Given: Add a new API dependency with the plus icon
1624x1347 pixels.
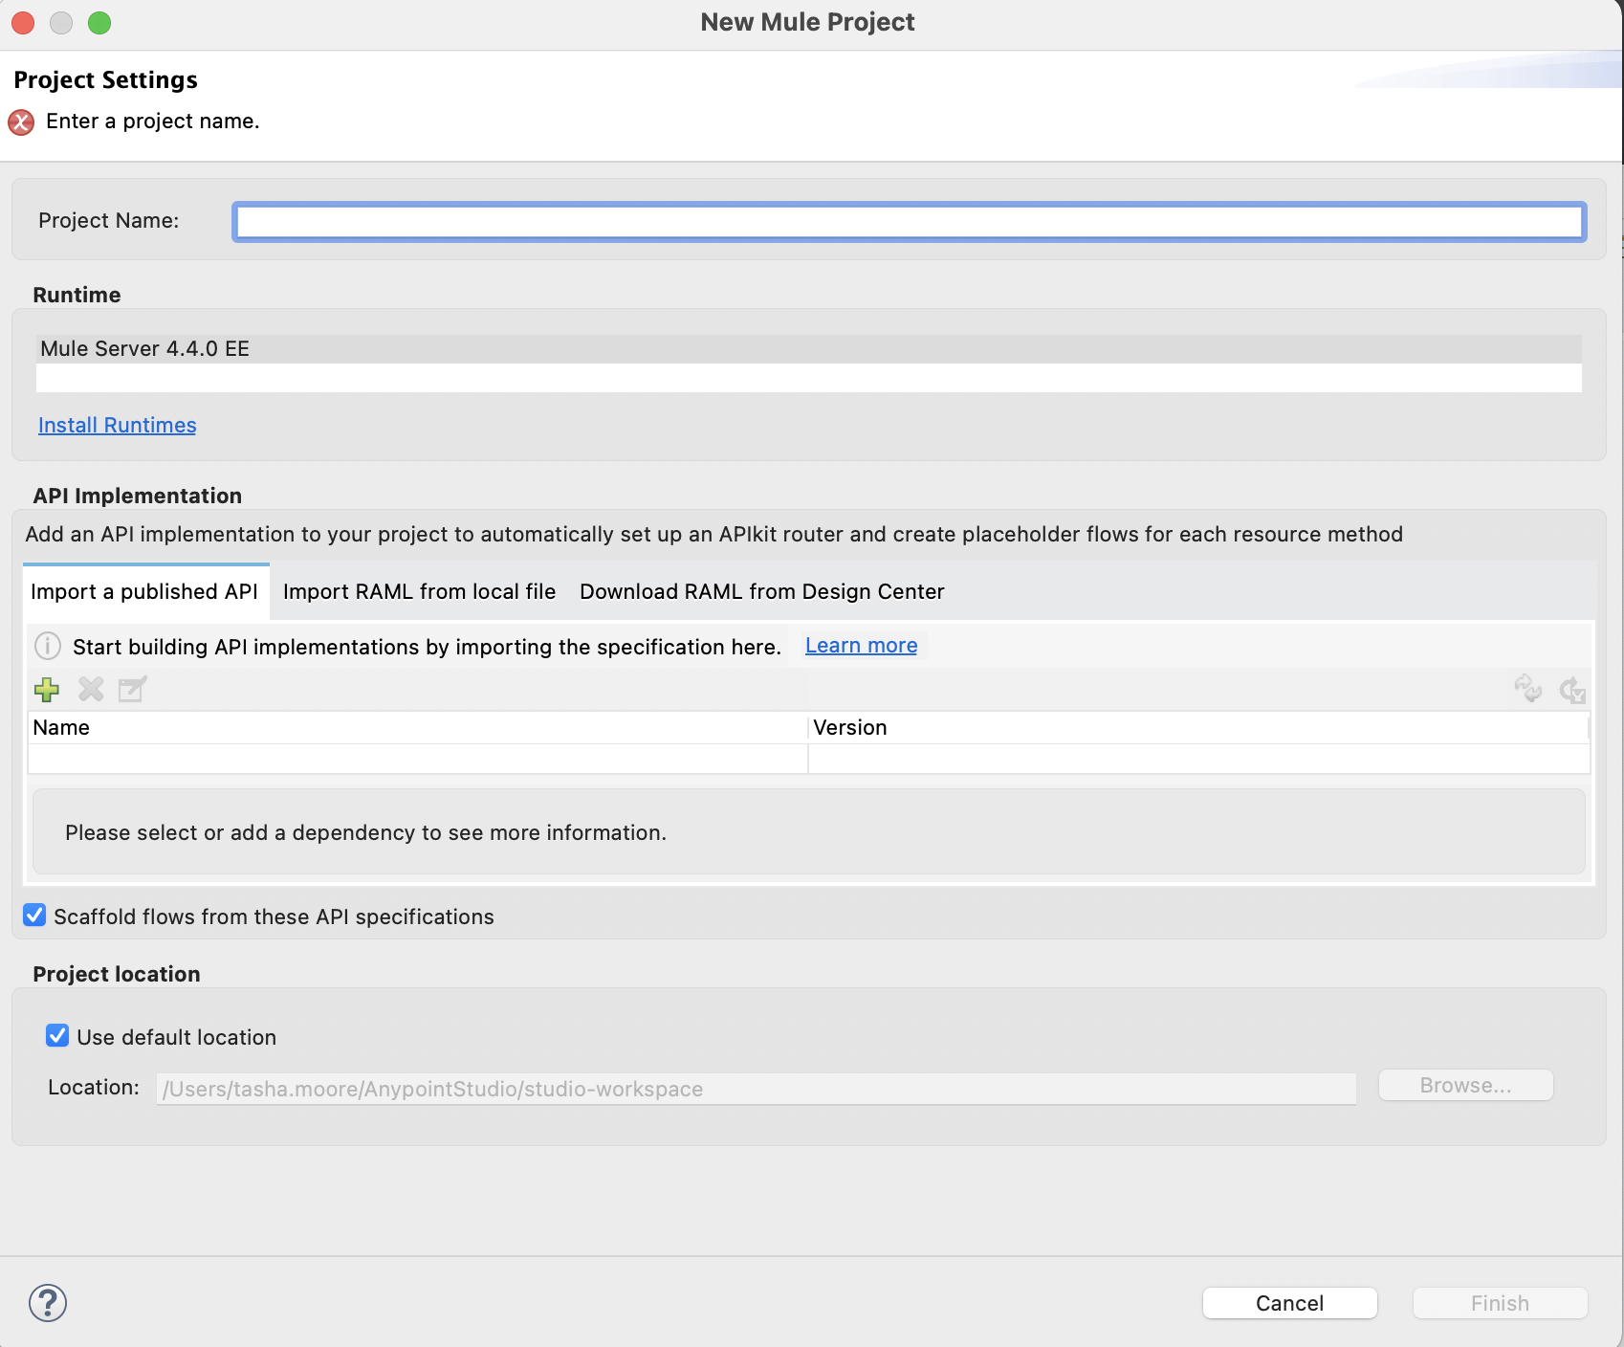Looking at the screenshot, I should pyautogui.click(x=47, y=689).
